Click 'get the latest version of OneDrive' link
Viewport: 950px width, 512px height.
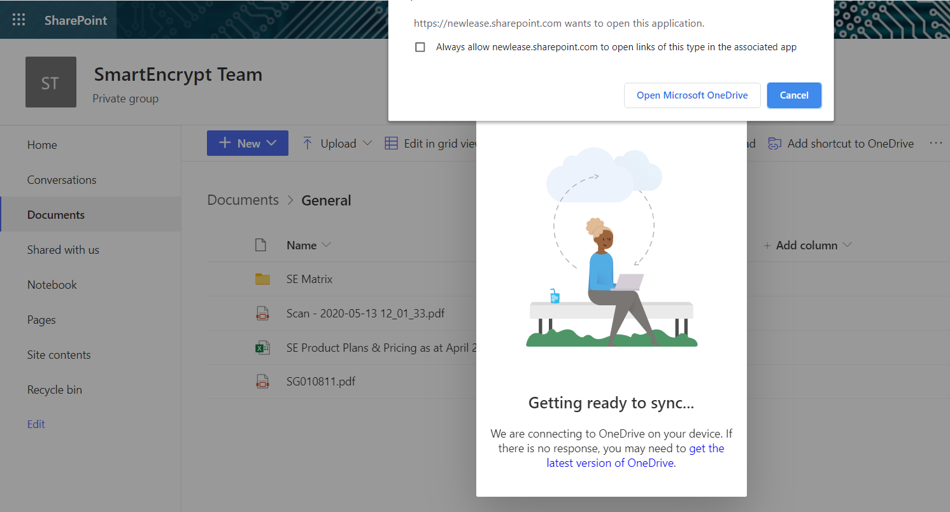pos(635,456)
